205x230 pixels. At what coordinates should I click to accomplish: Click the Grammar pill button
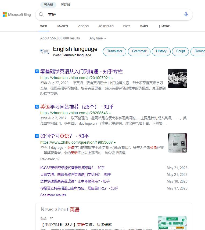click(x=139, y=51)
